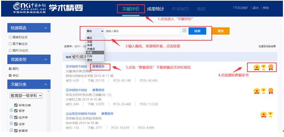Collapse the 文献分类 panel chevron
This screenshot has width=284, height=137.
pos(46,84)
